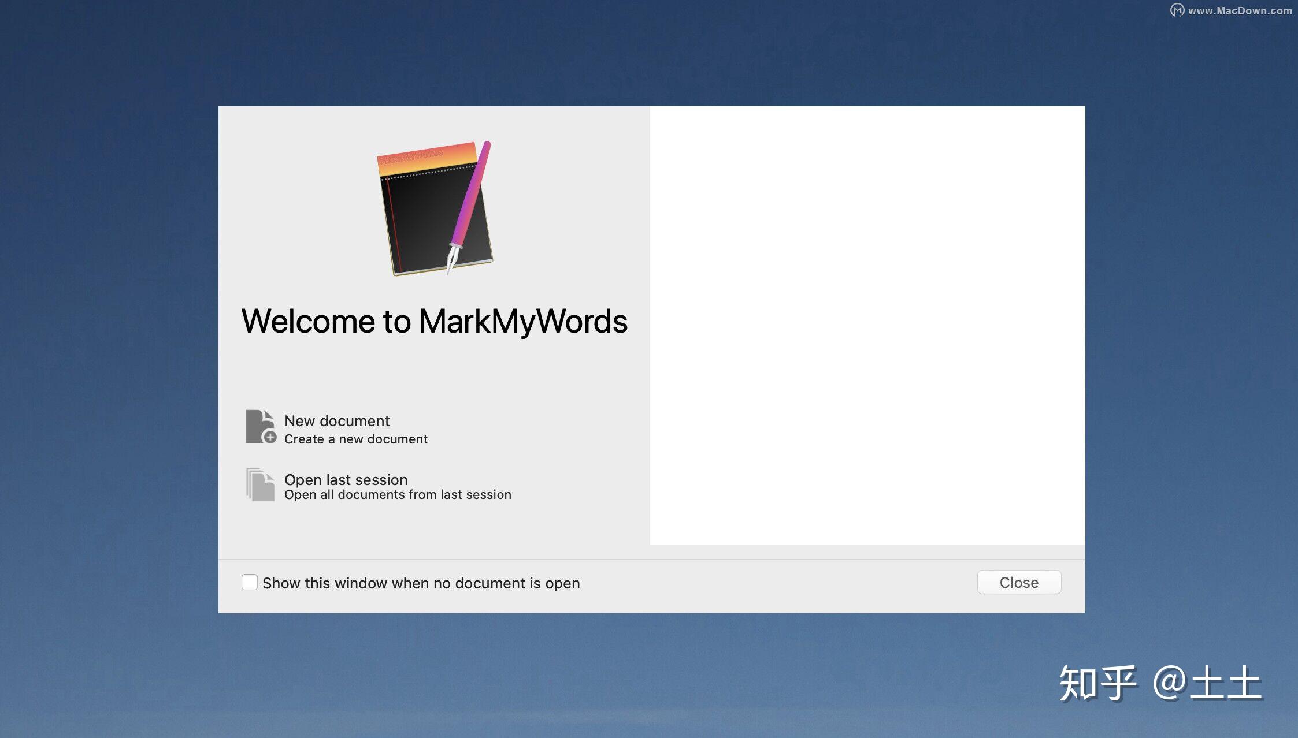Enable Show this window when no document is open
This screenshot has width=1298, height=738.
coord(250,583)
